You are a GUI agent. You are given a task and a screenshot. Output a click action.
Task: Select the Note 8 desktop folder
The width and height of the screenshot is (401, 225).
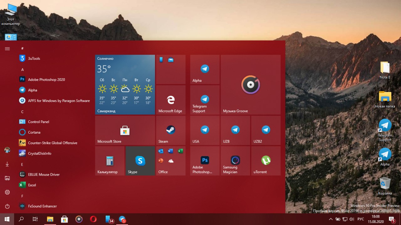[x=385, y=70]
